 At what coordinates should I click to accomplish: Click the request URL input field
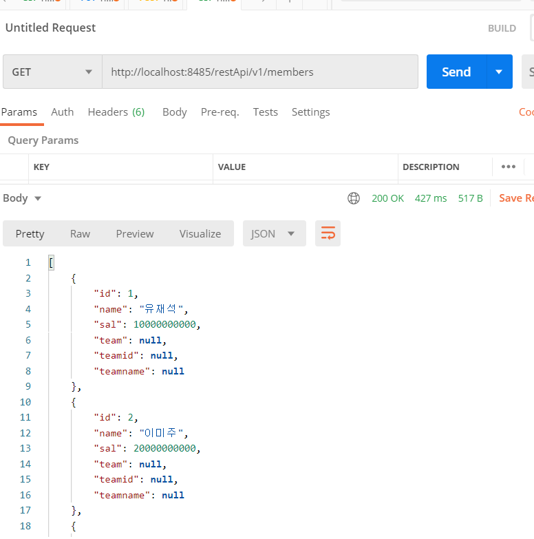[260, 72]
